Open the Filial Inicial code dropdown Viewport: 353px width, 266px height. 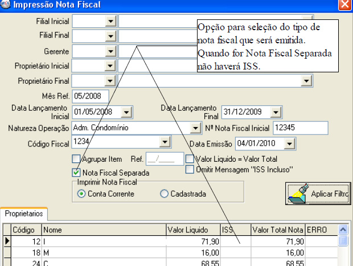click(x=110, y=22)
